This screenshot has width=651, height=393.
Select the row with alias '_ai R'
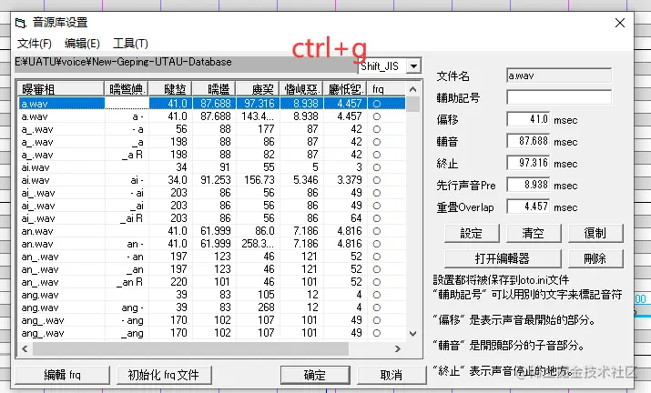click(212, 218)
